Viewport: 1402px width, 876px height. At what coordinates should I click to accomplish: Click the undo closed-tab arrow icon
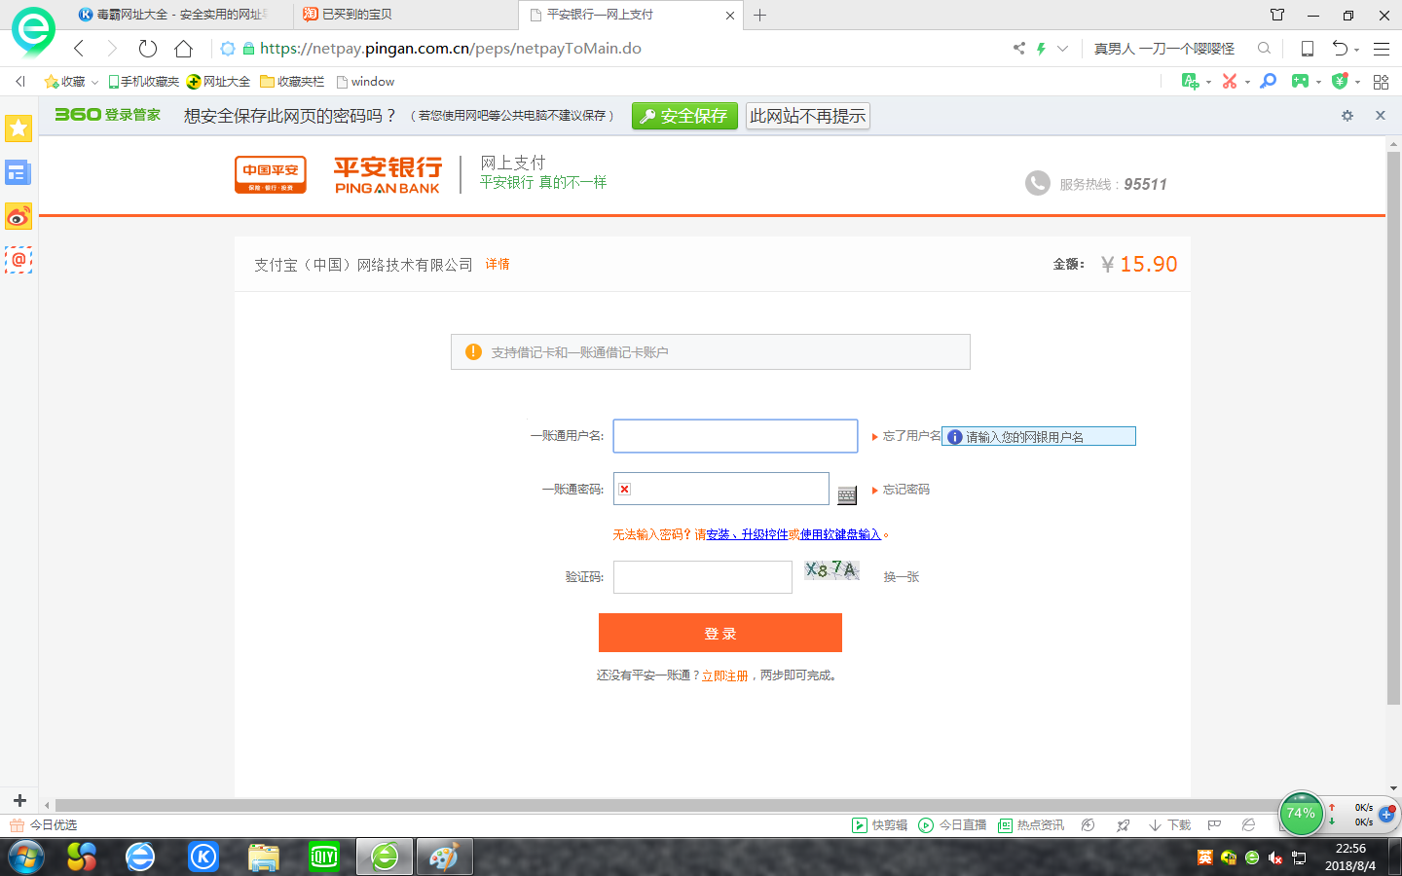tap(1341, 48)
